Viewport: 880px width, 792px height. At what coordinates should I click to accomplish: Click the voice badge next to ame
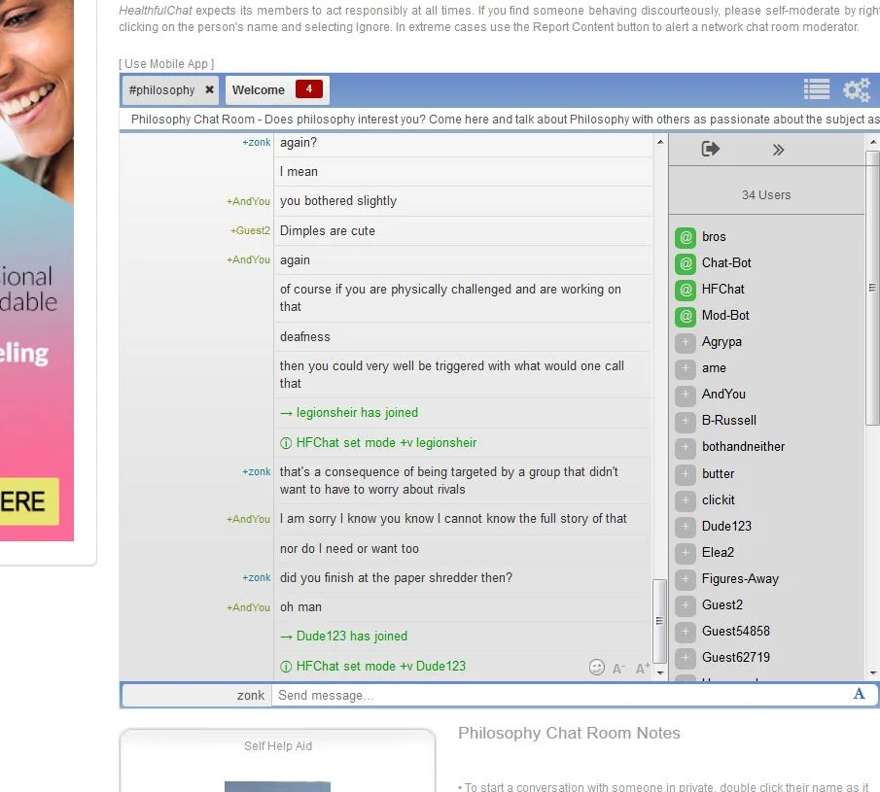click(x=686, y=368)
